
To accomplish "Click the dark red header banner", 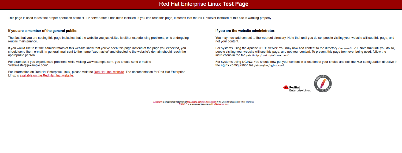I will click(80, 4).
